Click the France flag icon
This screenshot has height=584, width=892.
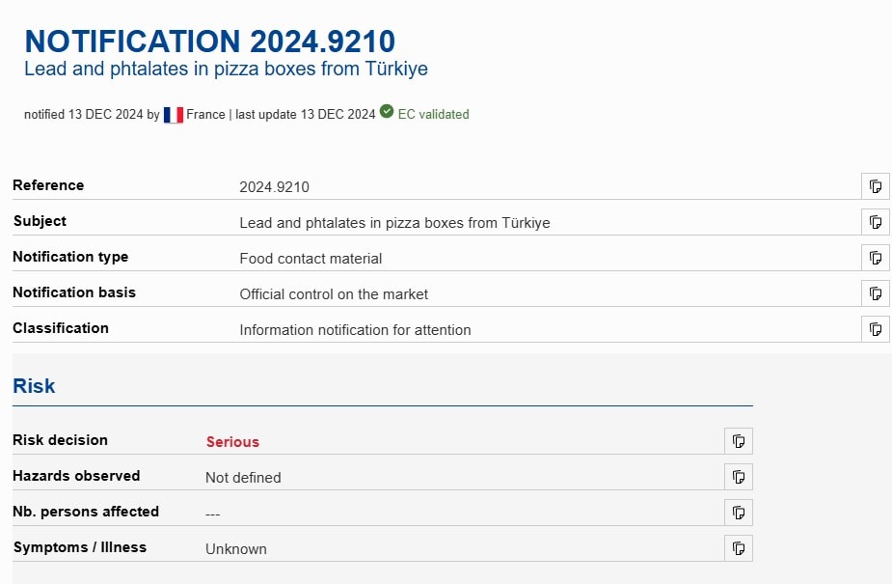(174, 115)
